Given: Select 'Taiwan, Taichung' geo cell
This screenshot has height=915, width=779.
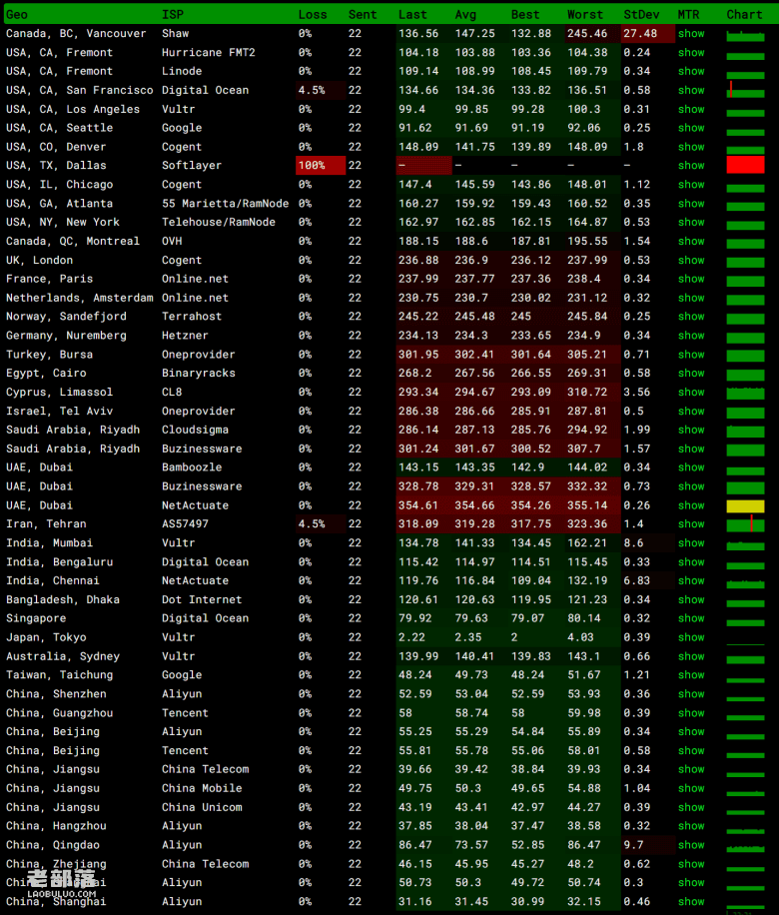Looking at the screenshot, I should tap(60, 675).
